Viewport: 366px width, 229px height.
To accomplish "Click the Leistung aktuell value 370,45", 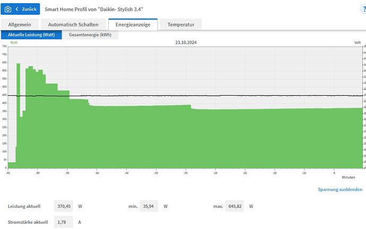I will pyautogui.click(x=64, y=206).
